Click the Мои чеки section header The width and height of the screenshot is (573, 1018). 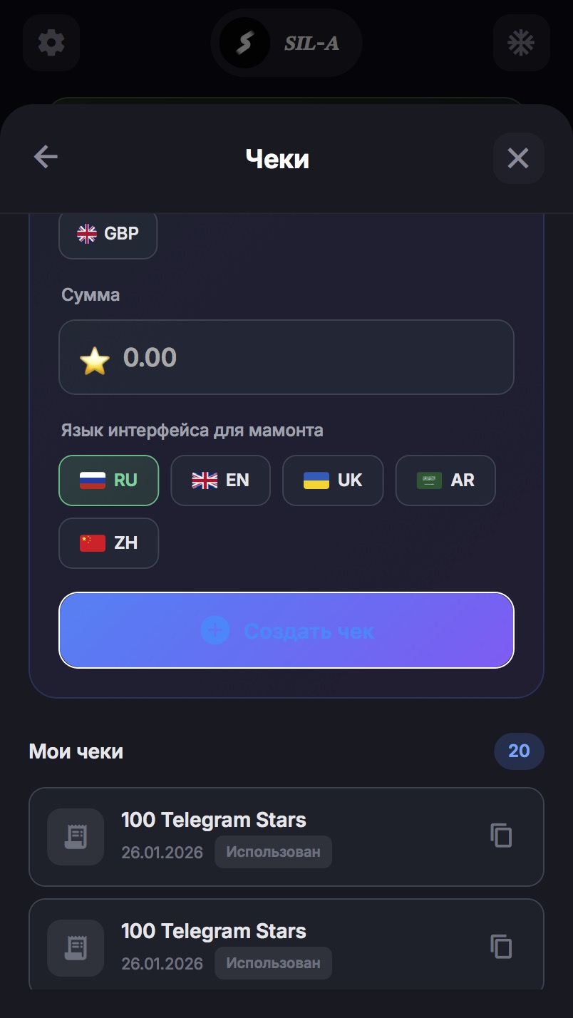pyautogui.click(x=75, y=751)
